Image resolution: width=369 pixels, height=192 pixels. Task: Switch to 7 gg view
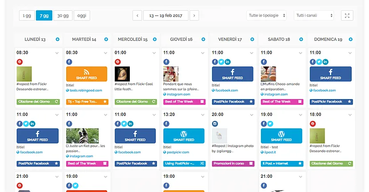point(44,16)
